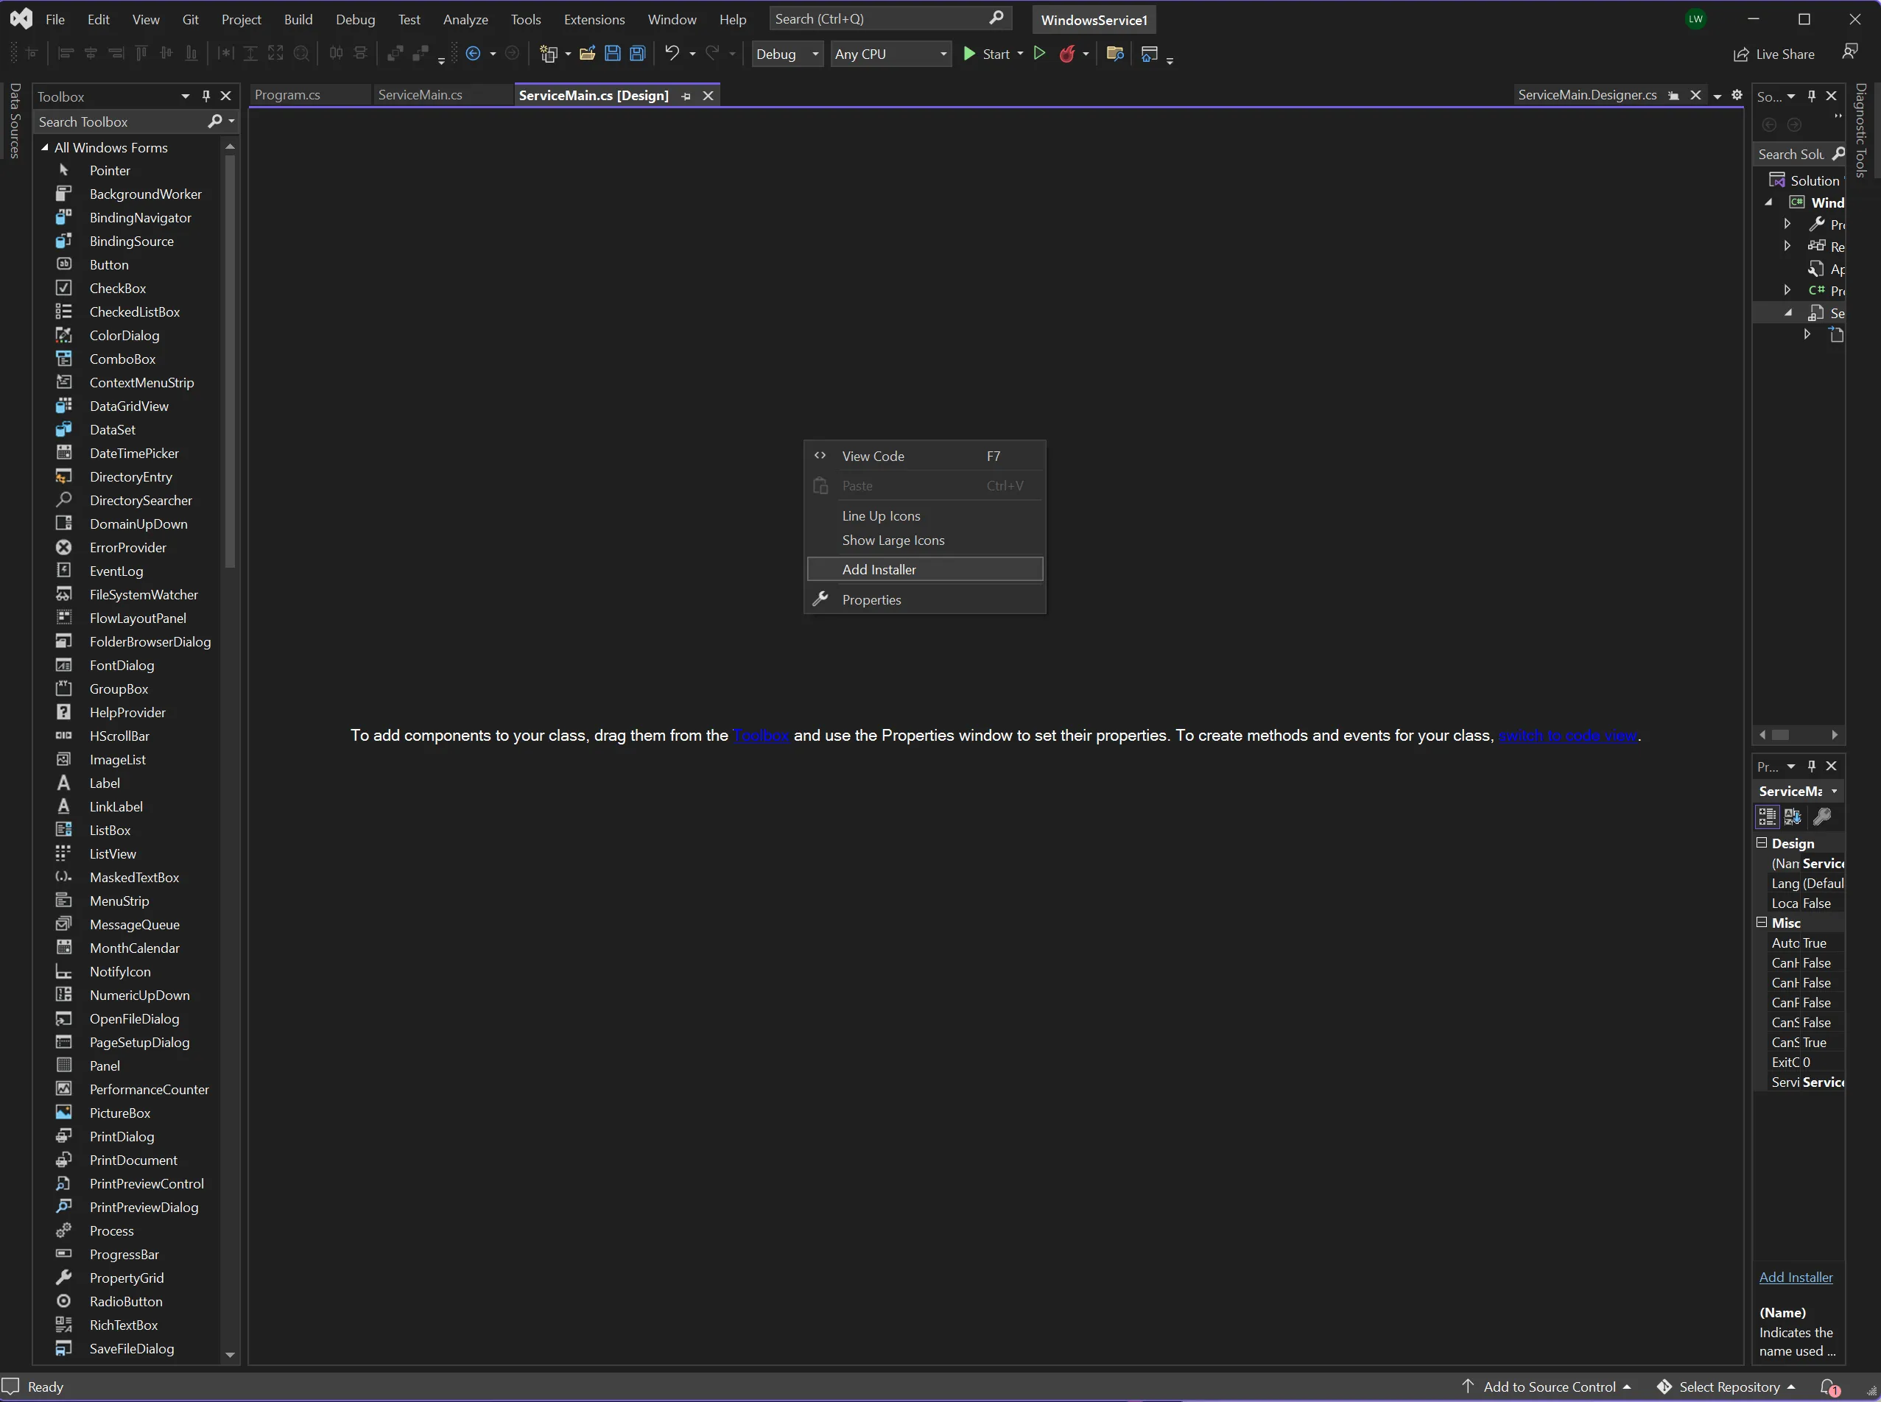
Task: Click the search magnifier in the Toolbox
Action: pyautogui.click(x=215, y=121)
